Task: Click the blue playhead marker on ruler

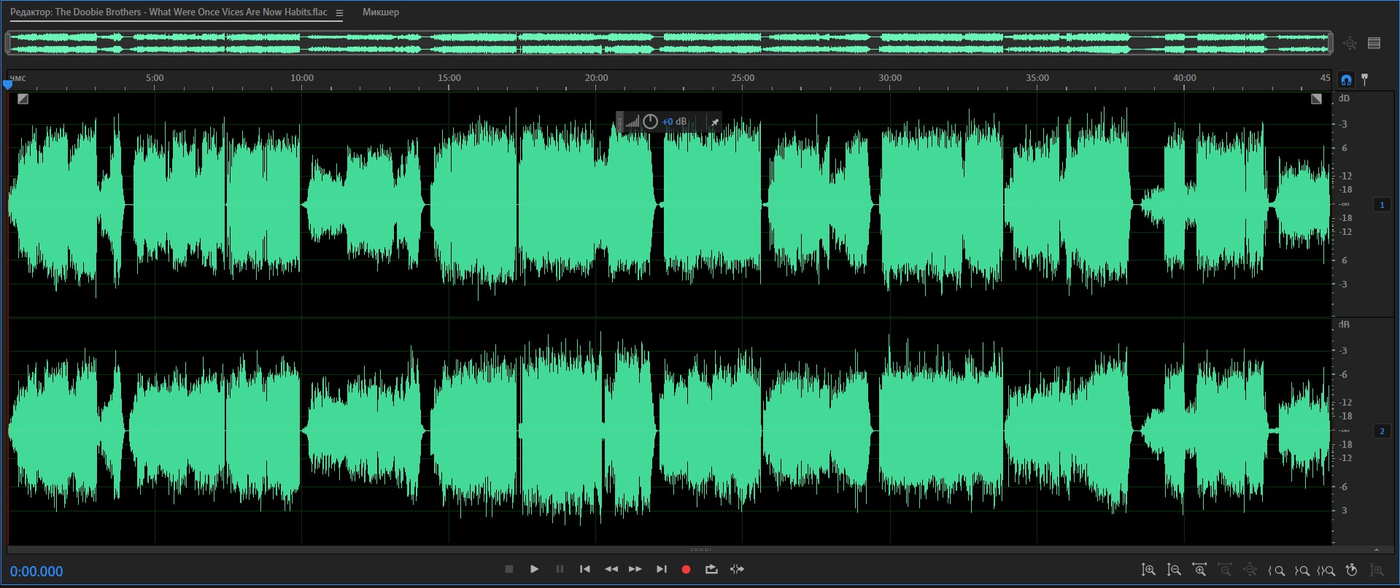Action: [8, 85]
